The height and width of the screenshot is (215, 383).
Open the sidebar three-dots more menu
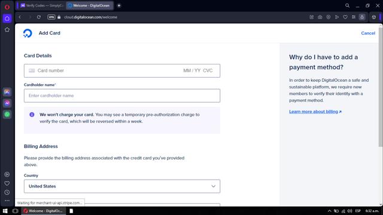[x=7, y=201]
